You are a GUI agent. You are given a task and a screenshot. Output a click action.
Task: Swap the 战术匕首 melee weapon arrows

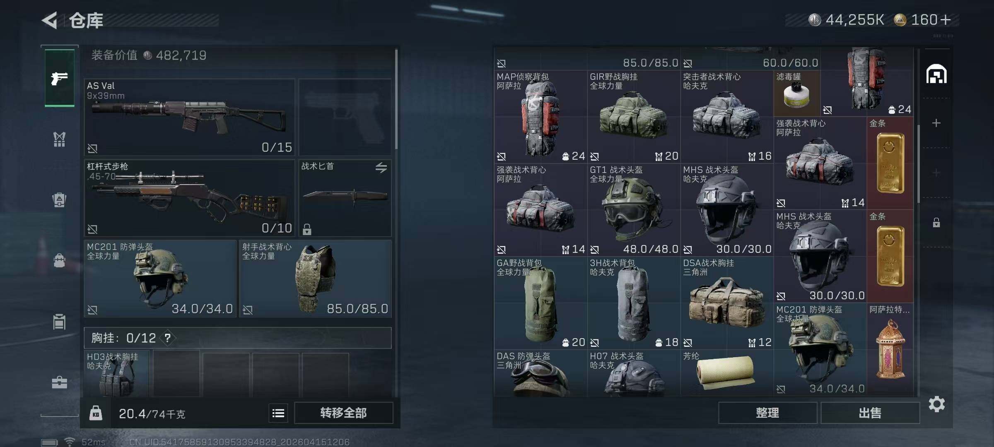tap(381, 167)
